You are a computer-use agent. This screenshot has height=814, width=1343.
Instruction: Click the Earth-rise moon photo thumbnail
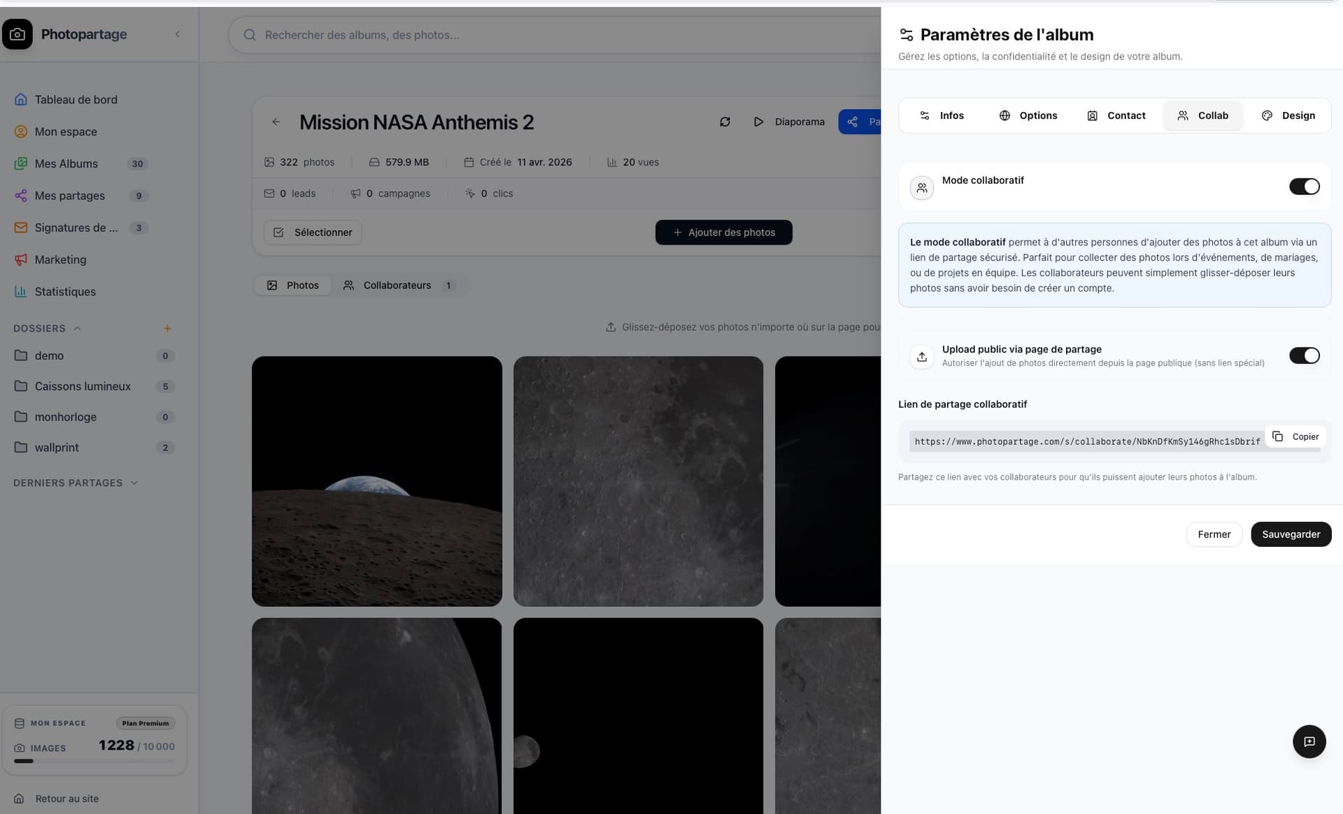coord(376,480)
